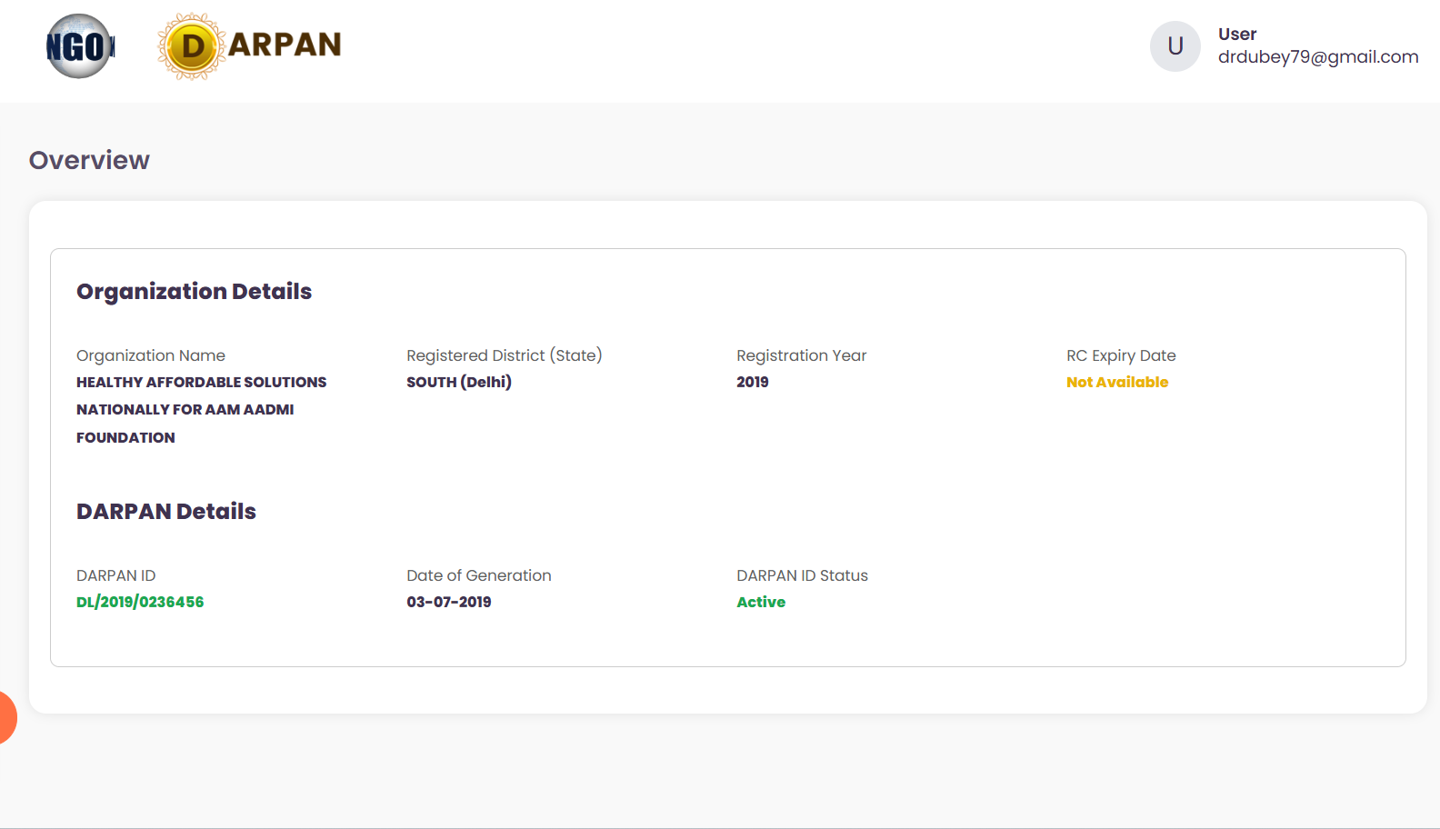Click the 'DARPAN ID' field label

coord(116,575)
